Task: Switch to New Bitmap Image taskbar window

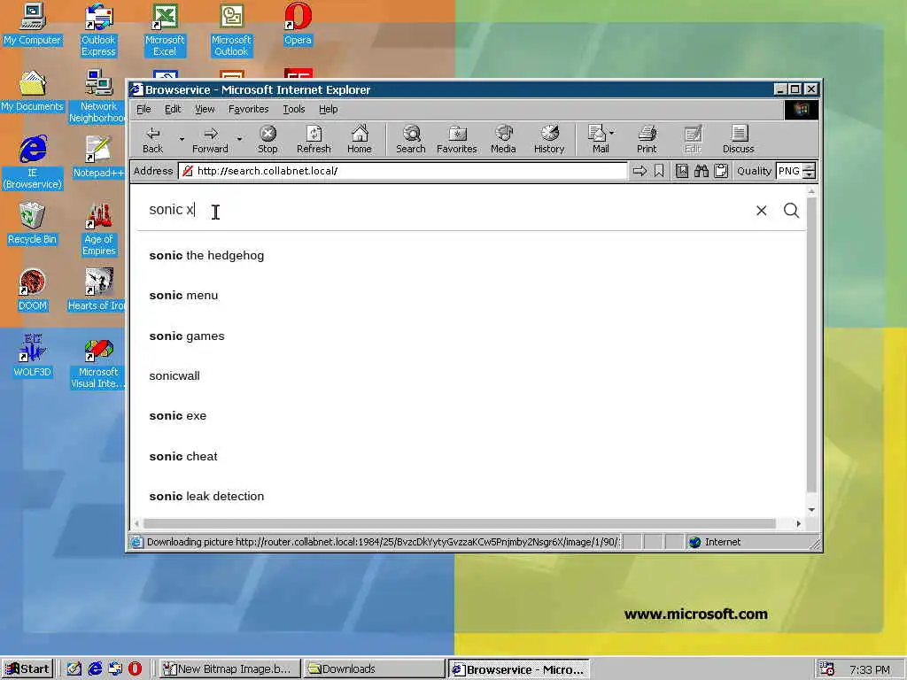Action: 229,669
